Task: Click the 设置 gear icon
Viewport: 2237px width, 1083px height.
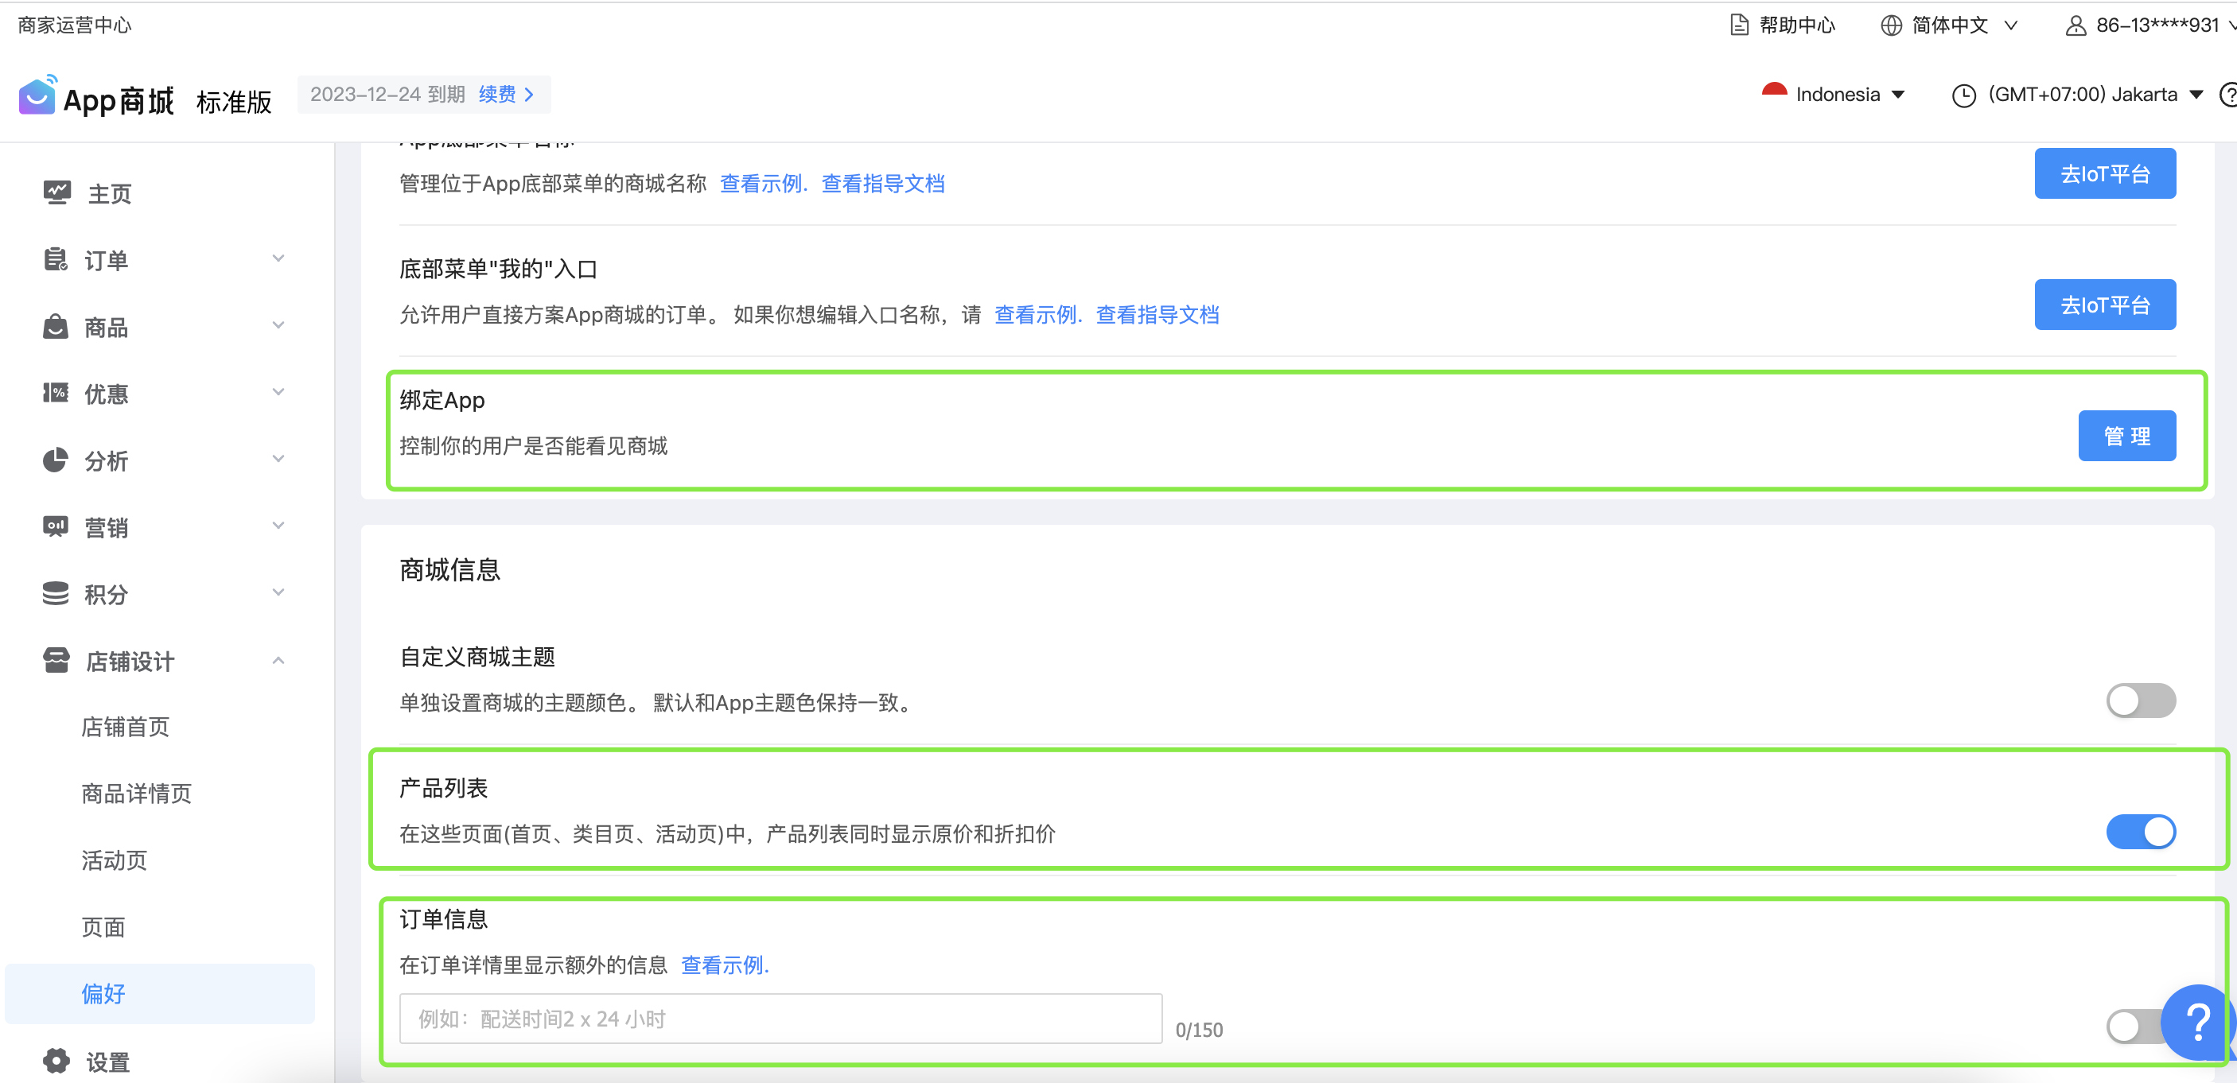Action: click(56, 1061)
